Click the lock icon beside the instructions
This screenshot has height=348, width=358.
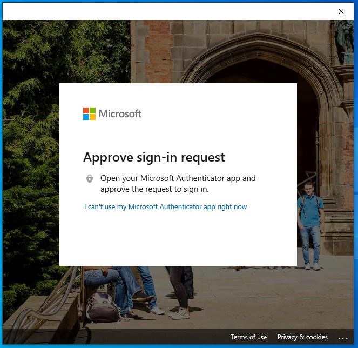pyautogui.click(x=90, y=179)
